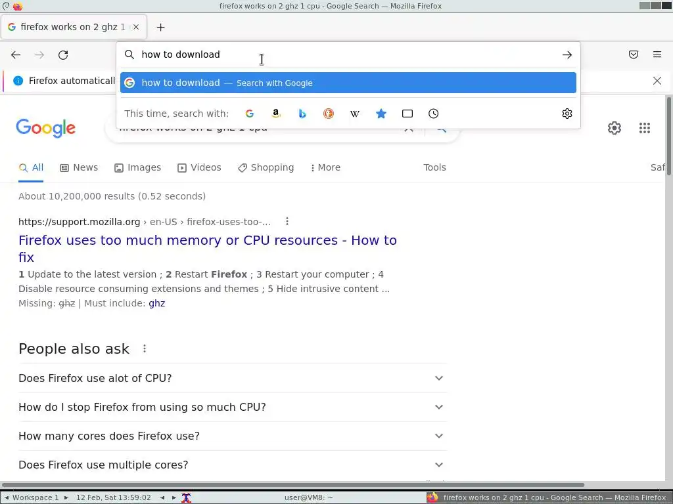Click the Go arrow in the address bar

coord(567,55)
